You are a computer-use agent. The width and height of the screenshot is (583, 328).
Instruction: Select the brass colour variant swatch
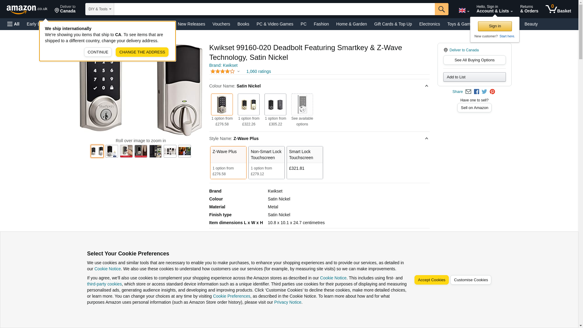(x=249, y=104)
